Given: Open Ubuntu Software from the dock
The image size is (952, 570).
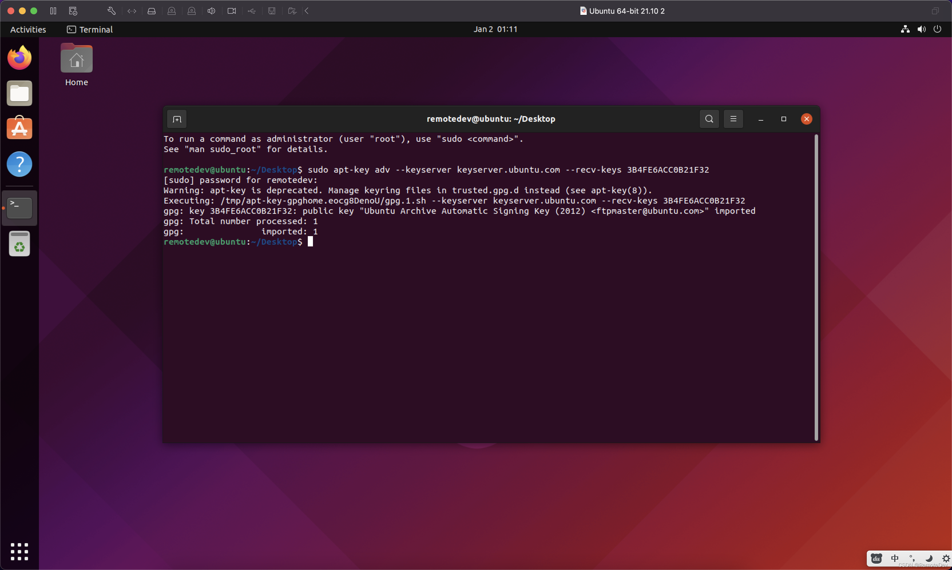Looking at the screenshot, I should coord(19,128).
